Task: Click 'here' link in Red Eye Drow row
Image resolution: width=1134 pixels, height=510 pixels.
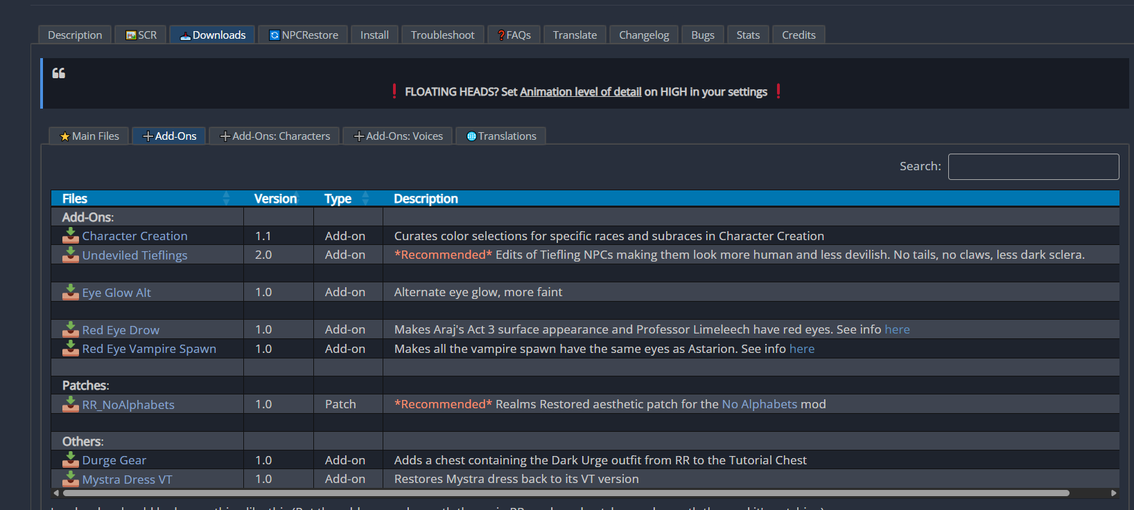Action: (x=897, y=329)
